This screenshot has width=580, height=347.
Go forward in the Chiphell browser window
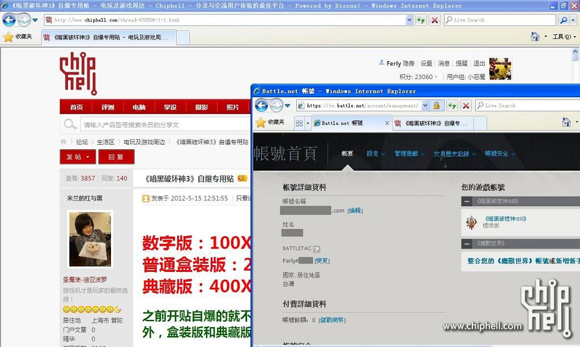click(x=24, y=20)
